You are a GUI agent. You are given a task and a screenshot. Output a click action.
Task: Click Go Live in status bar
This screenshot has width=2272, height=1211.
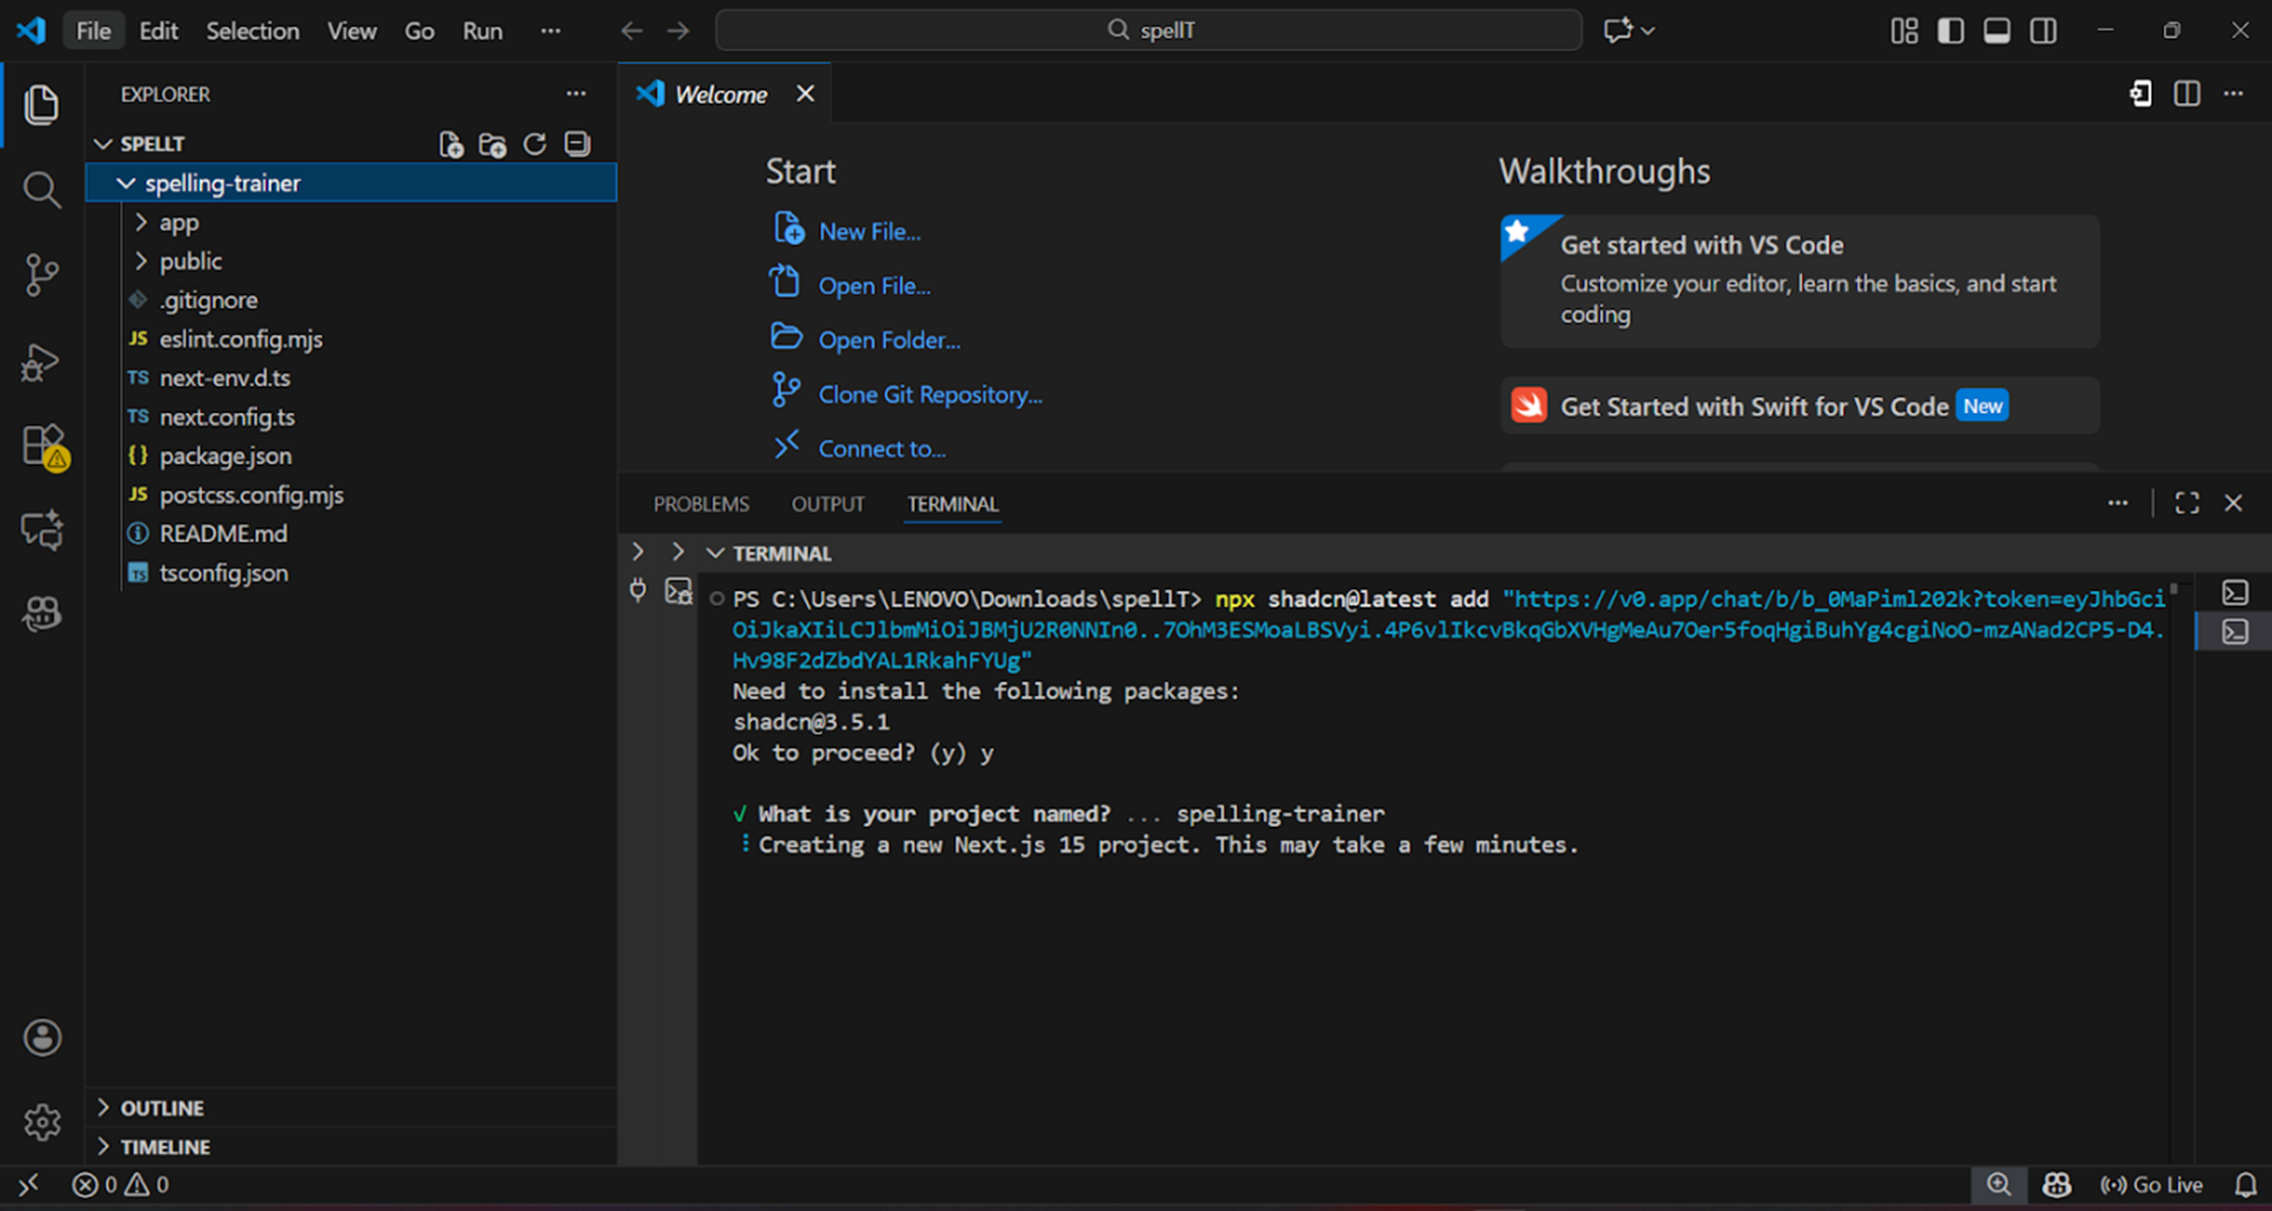point(2152,1184)
